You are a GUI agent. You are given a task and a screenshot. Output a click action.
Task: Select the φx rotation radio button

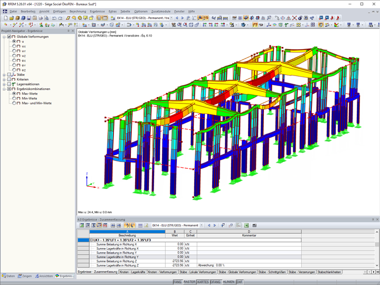coord(14,60)
